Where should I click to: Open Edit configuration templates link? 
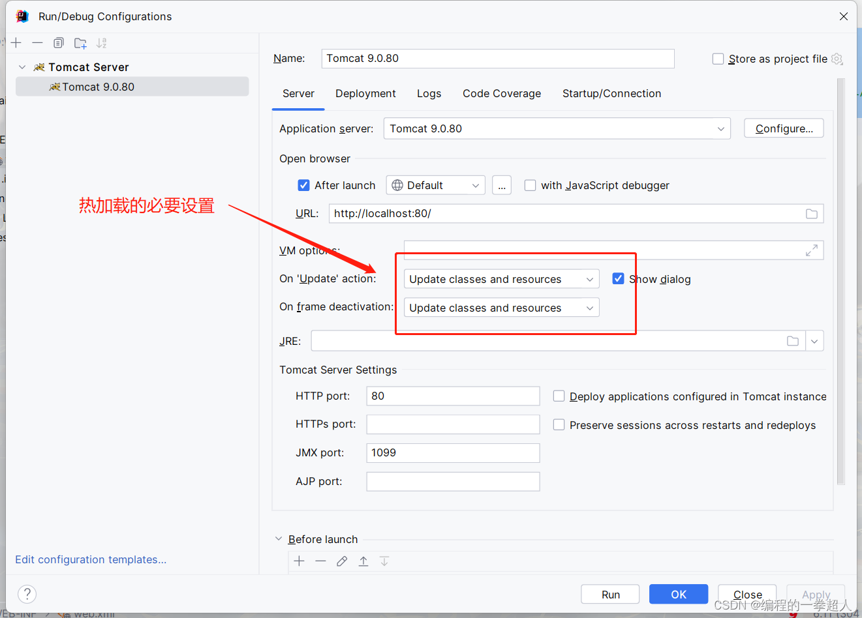pyautogui.click(x=91, y=559)
